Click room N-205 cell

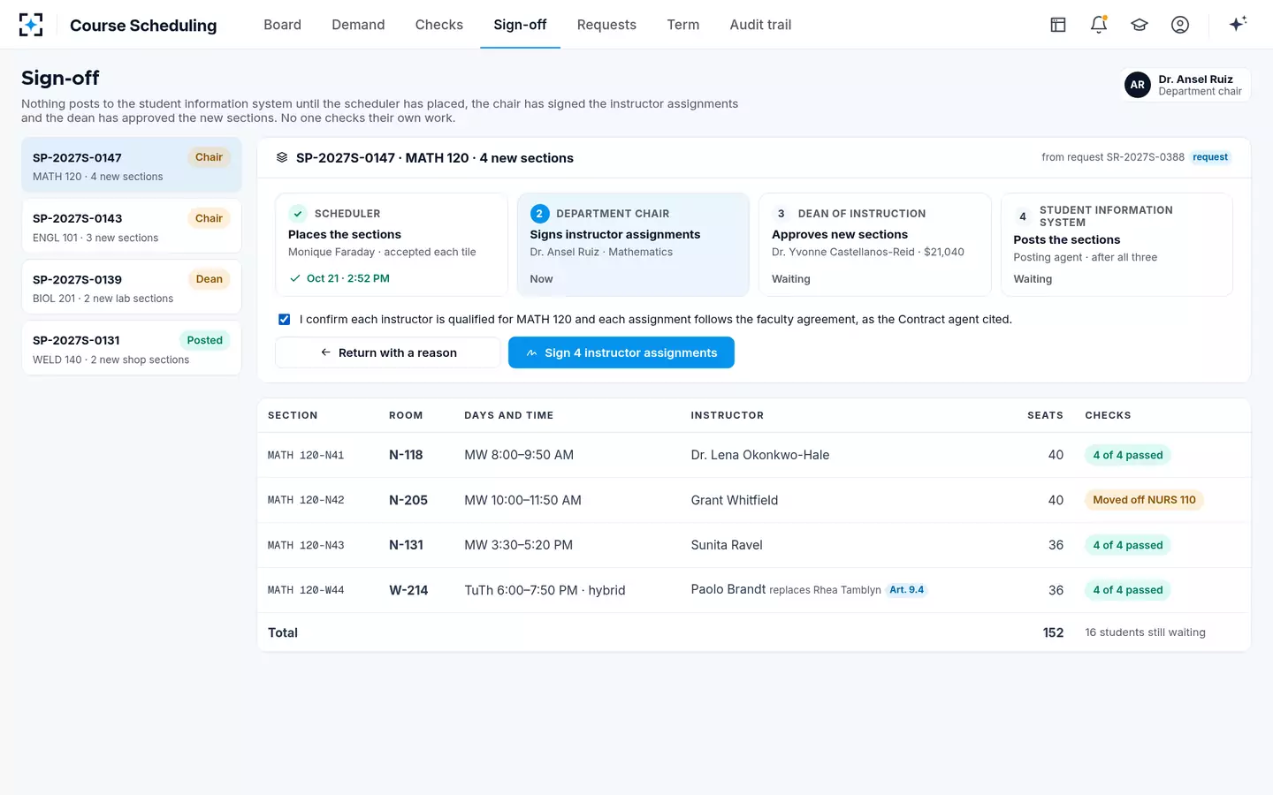pos(408,500)
